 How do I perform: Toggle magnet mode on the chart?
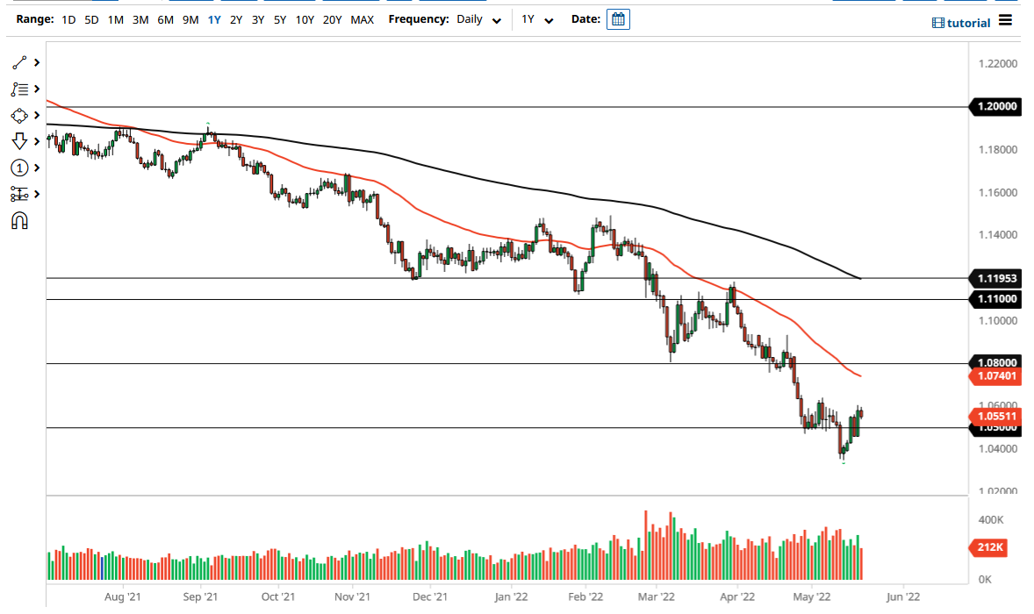click(x=18, y=220)
